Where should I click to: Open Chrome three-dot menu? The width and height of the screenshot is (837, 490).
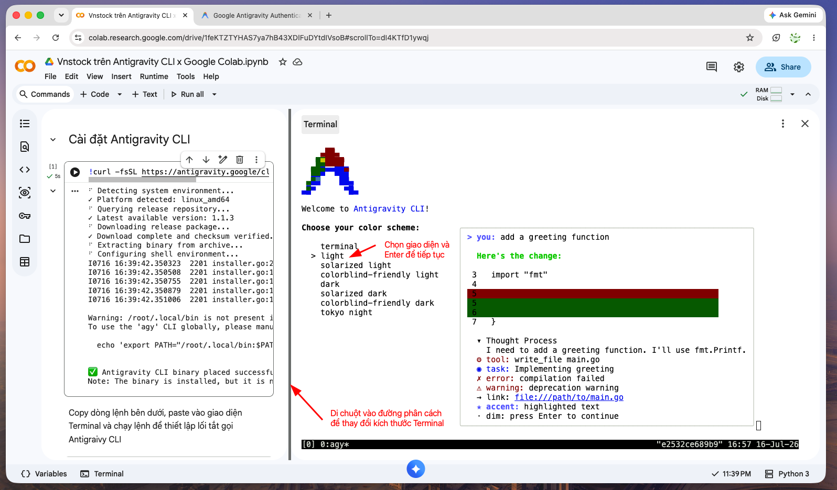pyautogui.click(x=814, y=38)
